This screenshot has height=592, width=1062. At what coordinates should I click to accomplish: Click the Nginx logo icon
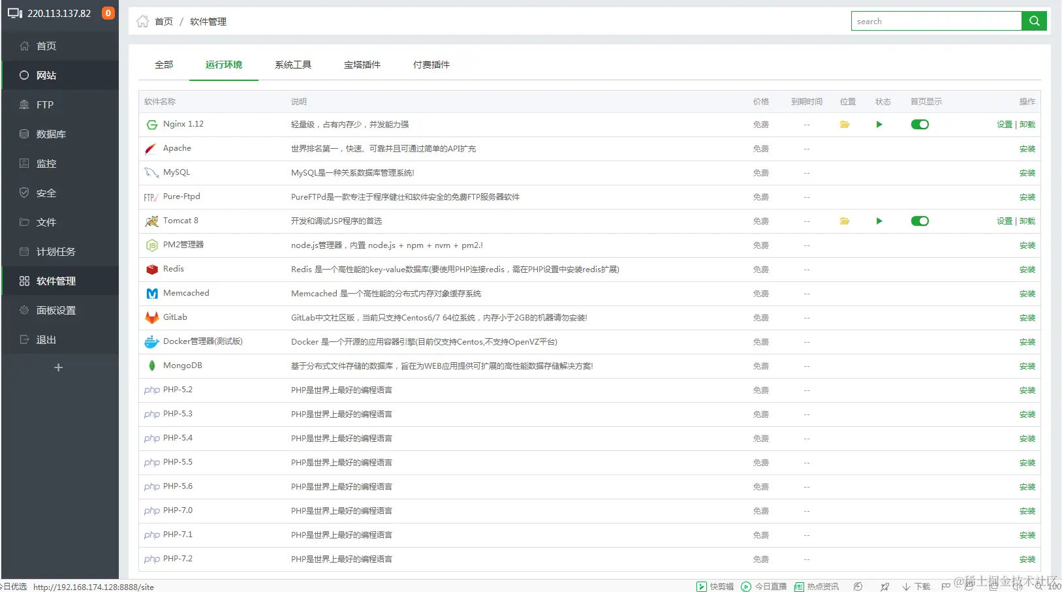[x=152, y=125]
